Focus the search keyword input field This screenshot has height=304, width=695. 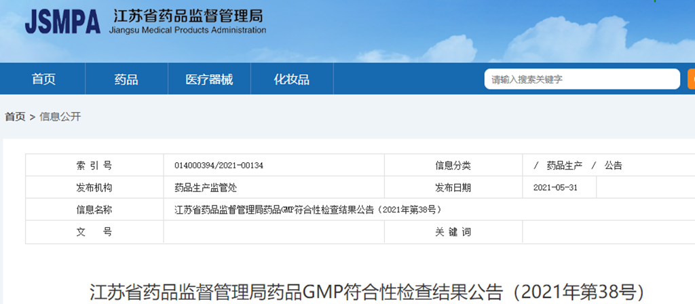582,79
